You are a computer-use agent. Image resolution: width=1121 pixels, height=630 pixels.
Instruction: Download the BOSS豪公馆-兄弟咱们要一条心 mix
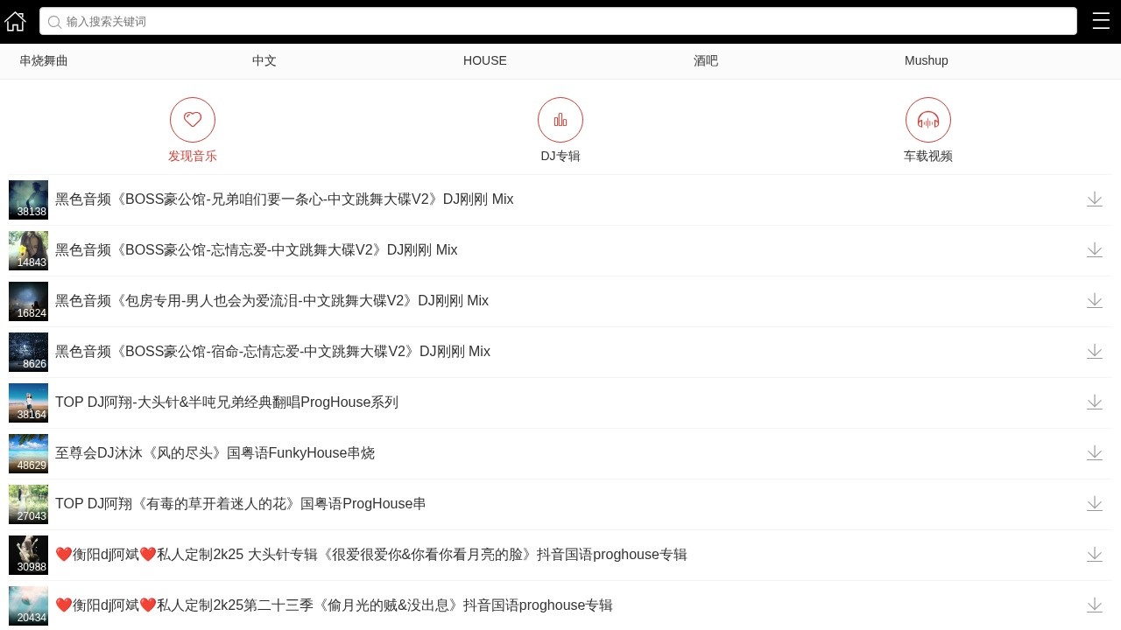pyautogui.click(x=1094, y=199)
